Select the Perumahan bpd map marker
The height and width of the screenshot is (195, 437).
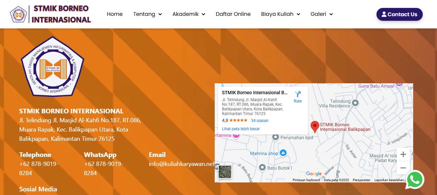pos(275,137)
